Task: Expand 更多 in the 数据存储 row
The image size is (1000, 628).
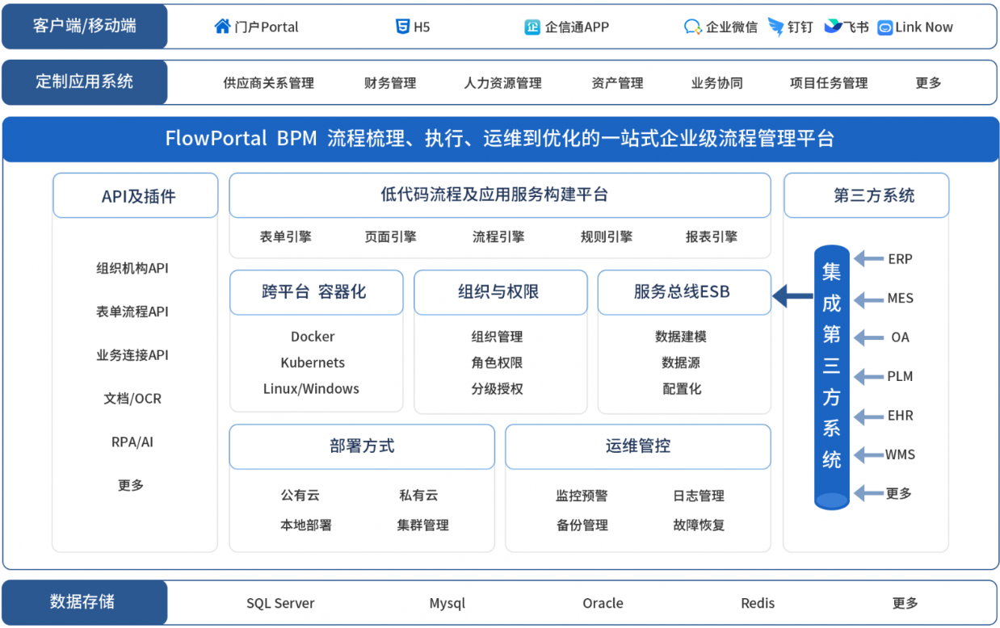Action: [x=905, y=602]
